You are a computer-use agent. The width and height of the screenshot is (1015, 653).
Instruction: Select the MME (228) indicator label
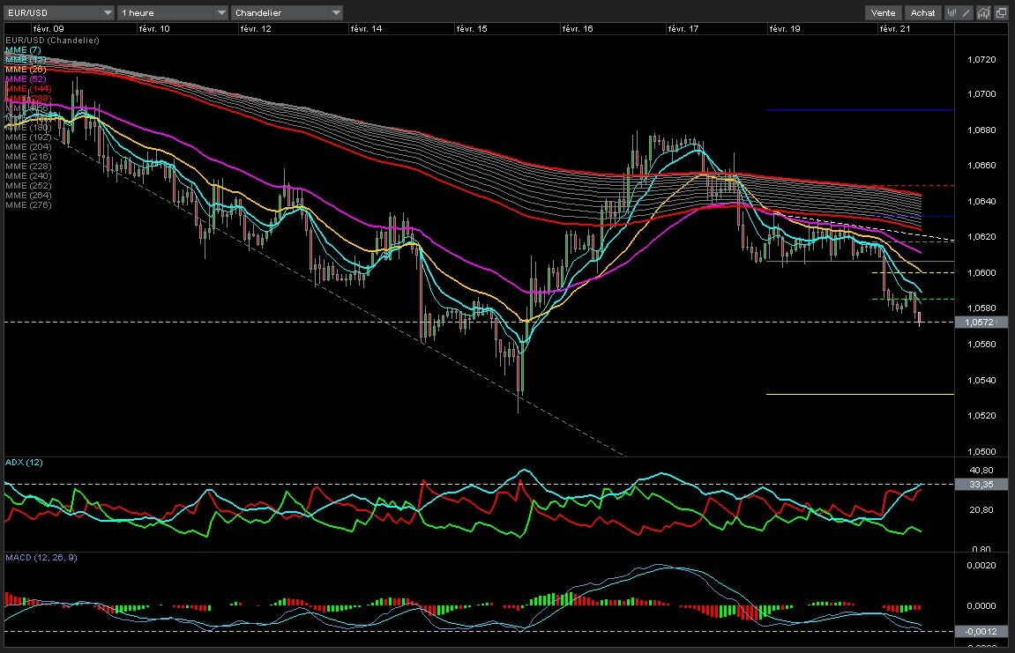tap(28, 167)
